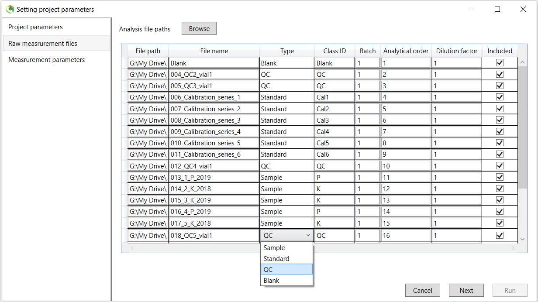Viewport: 538px width, 302px height.
Task: Click the dropdown arrow on the 018_QC5_vial1 Type cell
Action: 308,235
